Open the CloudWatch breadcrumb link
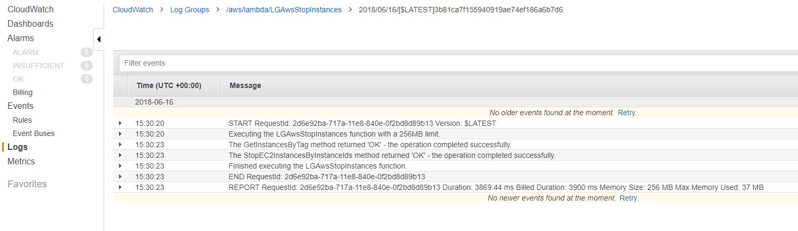This screenshot has width=798, height=231. (132, 10)
